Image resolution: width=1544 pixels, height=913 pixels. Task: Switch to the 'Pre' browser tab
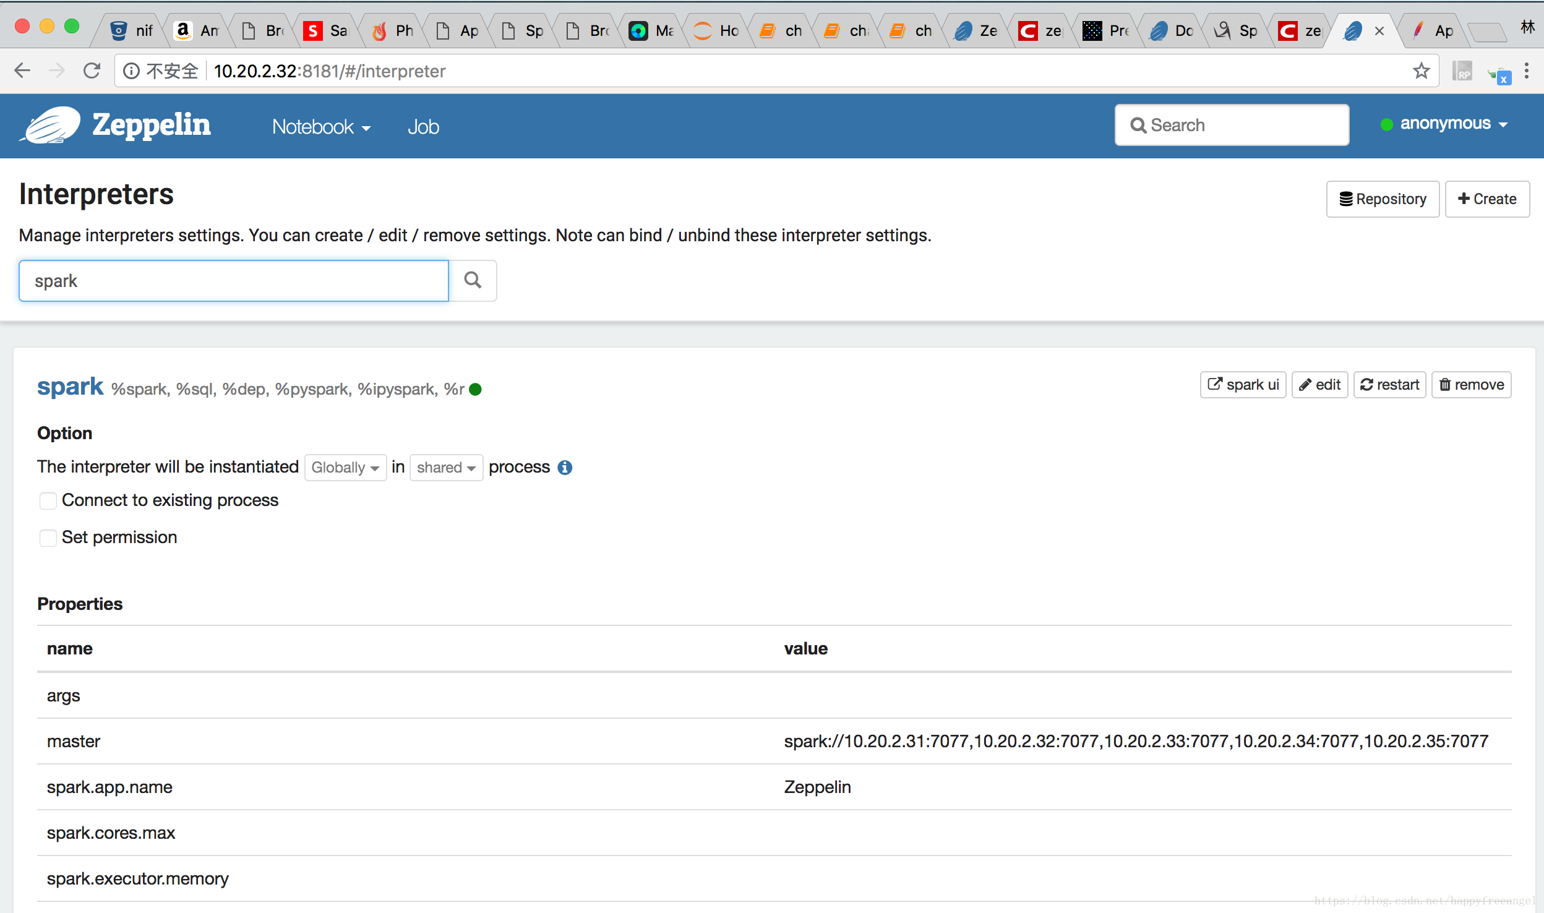point(1106,30)
